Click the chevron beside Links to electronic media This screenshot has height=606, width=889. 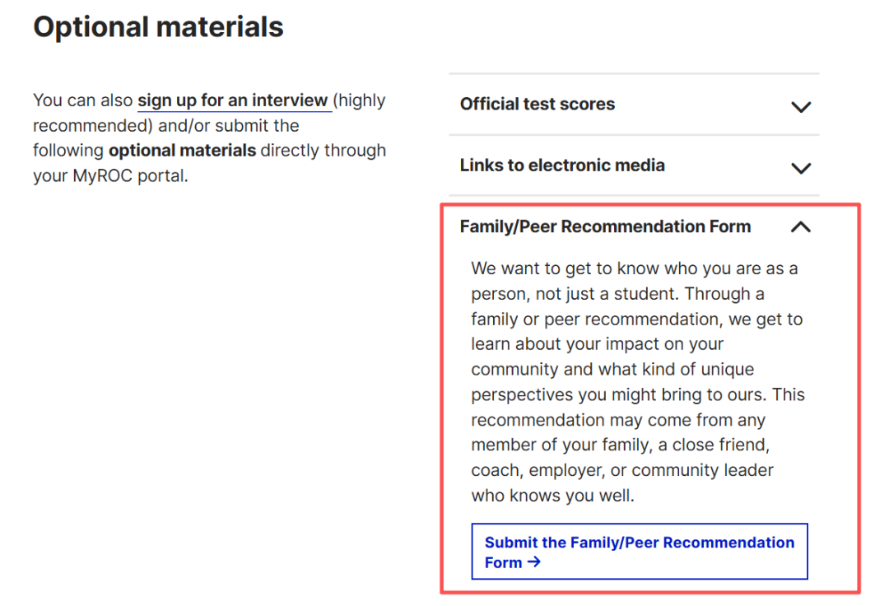[800, 167]
